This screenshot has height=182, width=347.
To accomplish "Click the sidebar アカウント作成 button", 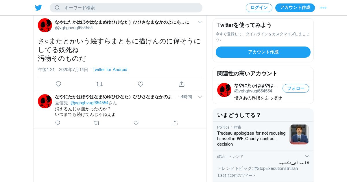I will [x=263, y=52].
